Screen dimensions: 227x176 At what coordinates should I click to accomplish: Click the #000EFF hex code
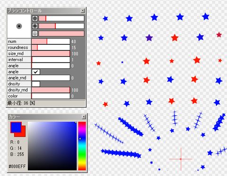[x=17, y=167]
